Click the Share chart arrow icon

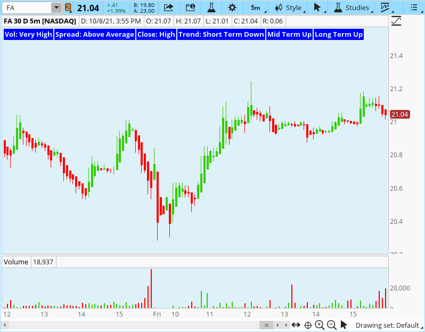pos(168,7)
